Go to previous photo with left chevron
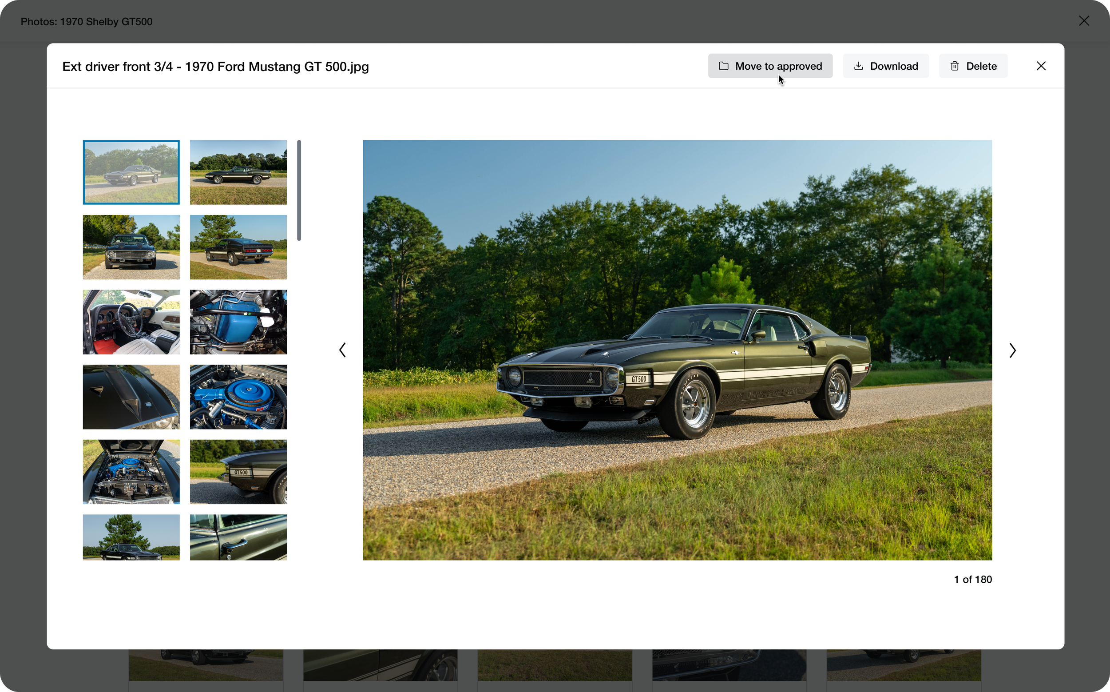This screenshot has height=692, width=1110. (x=342, y=350)
